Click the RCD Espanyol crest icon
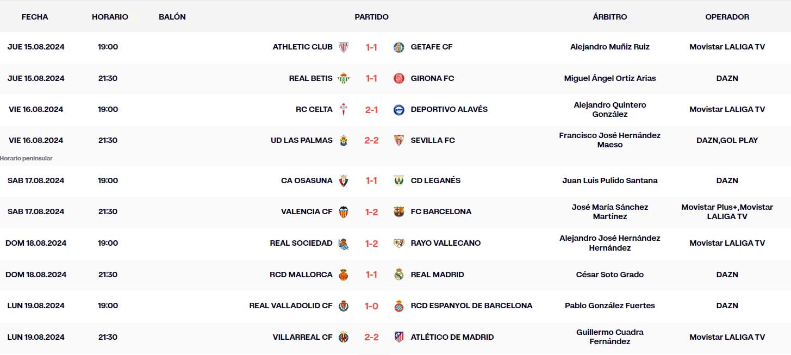Viewport: 791px width, 355px height. [x=399, y=306]
